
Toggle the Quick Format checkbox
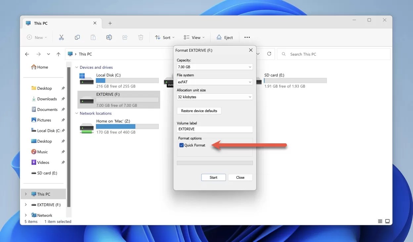(x=181, y=145)
